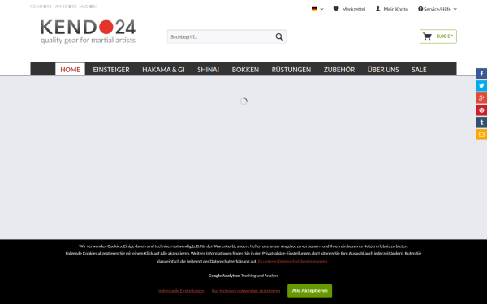This screenshot has width=487, height=304.
Task: Share via email sidebar icon
Action: point(481,135)
